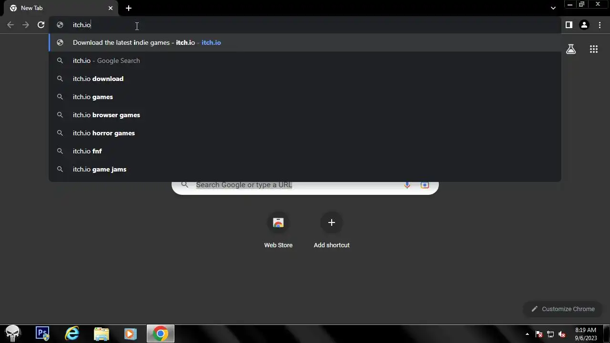Screen dimensions: 610x343
Task: Open the Action Center flag icon
Action: 539,334
